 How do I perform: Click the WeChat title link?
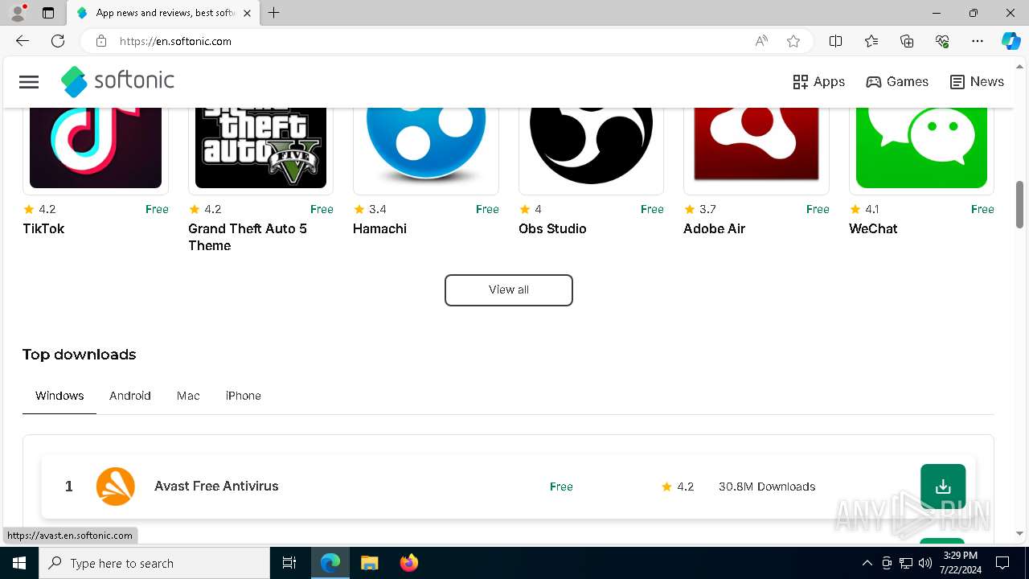[873, 228]
